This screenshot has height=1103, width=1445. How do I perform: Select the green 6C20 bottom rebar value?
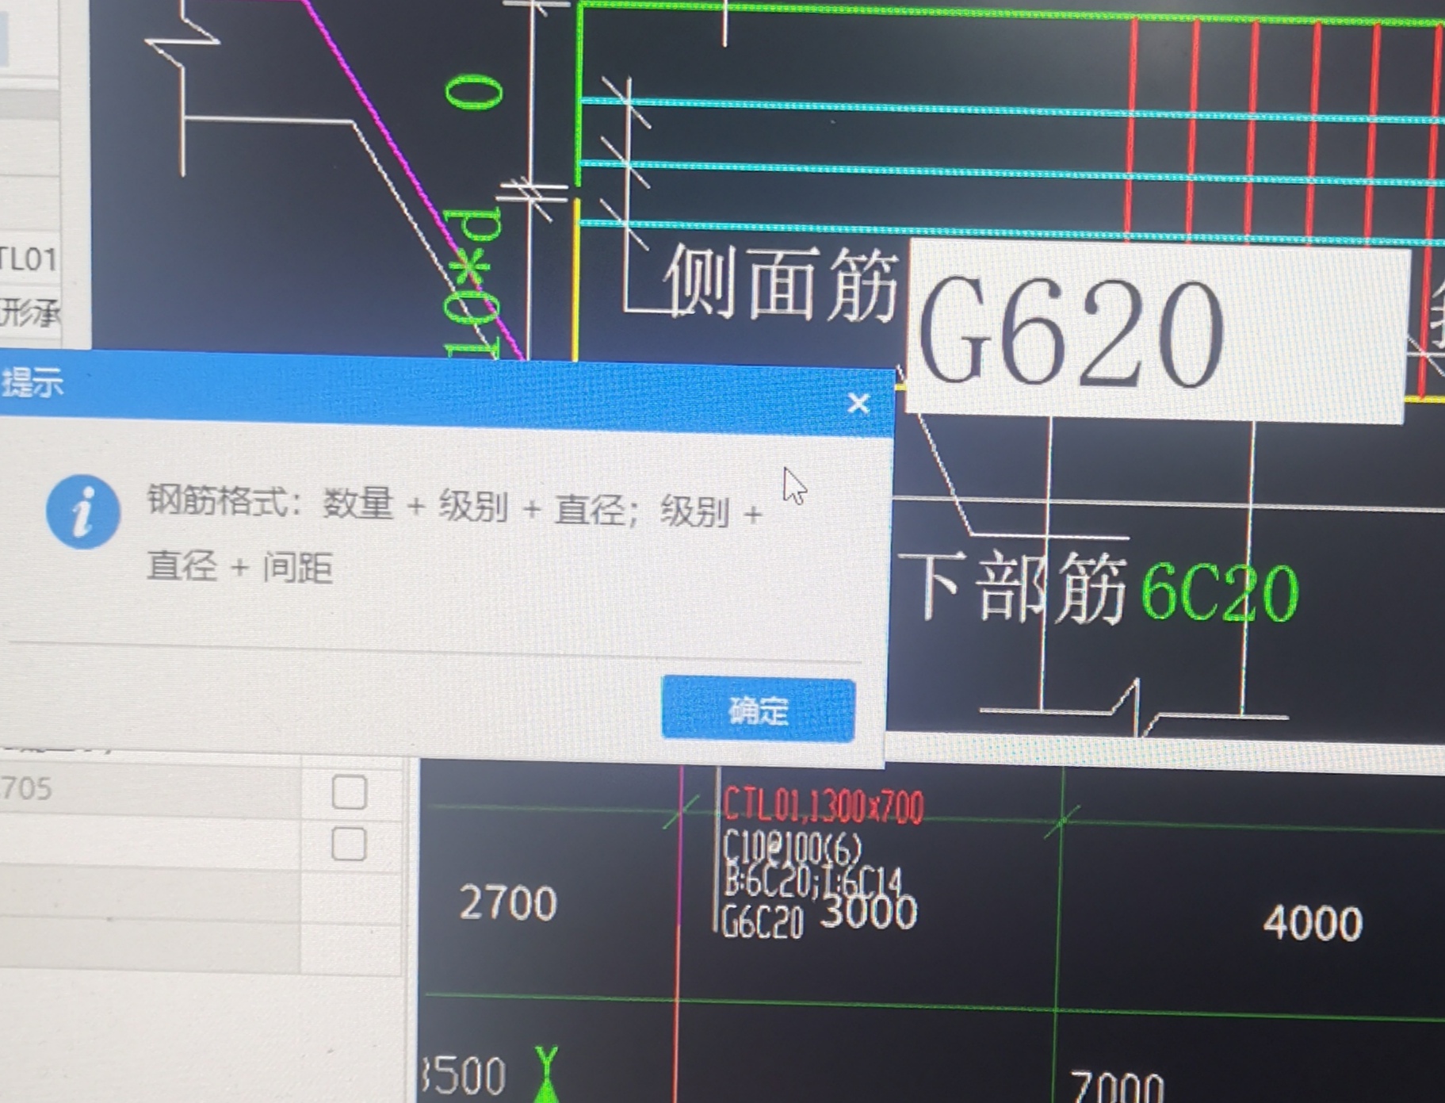[1219, 593]
